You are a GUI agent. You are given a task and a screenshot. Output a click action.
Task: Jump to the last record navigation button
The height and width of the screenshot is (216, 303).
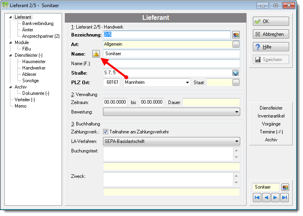point(284,197)
